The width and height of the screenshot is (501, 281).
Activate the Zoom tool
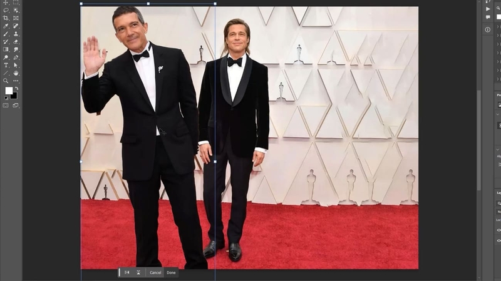point(6,81)
